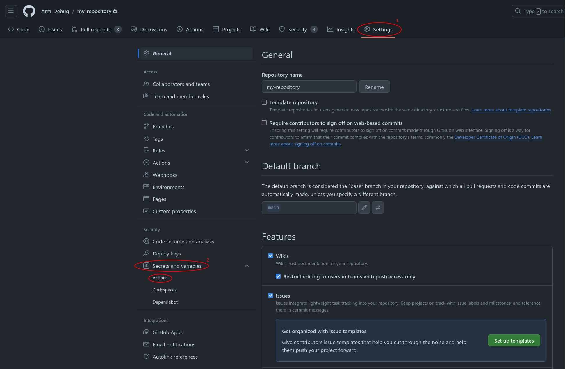Expand the Rules sidebar section

[247, 150]
